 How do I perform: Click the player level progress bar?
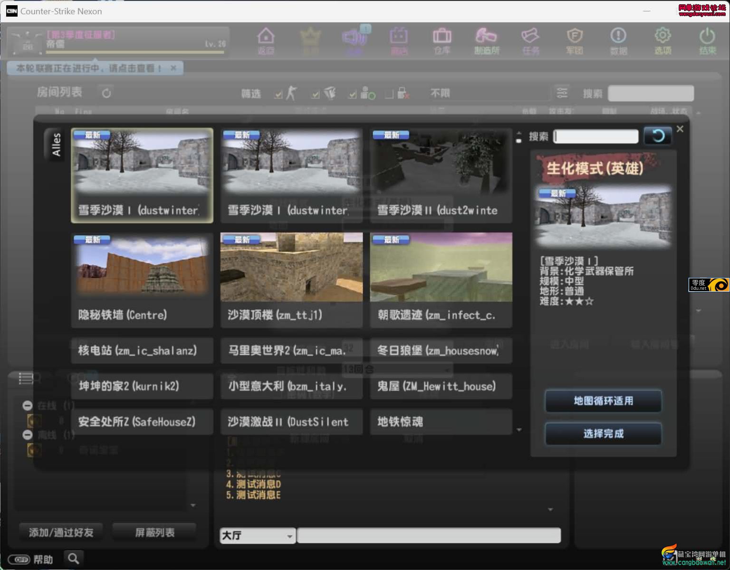(135, 52)
